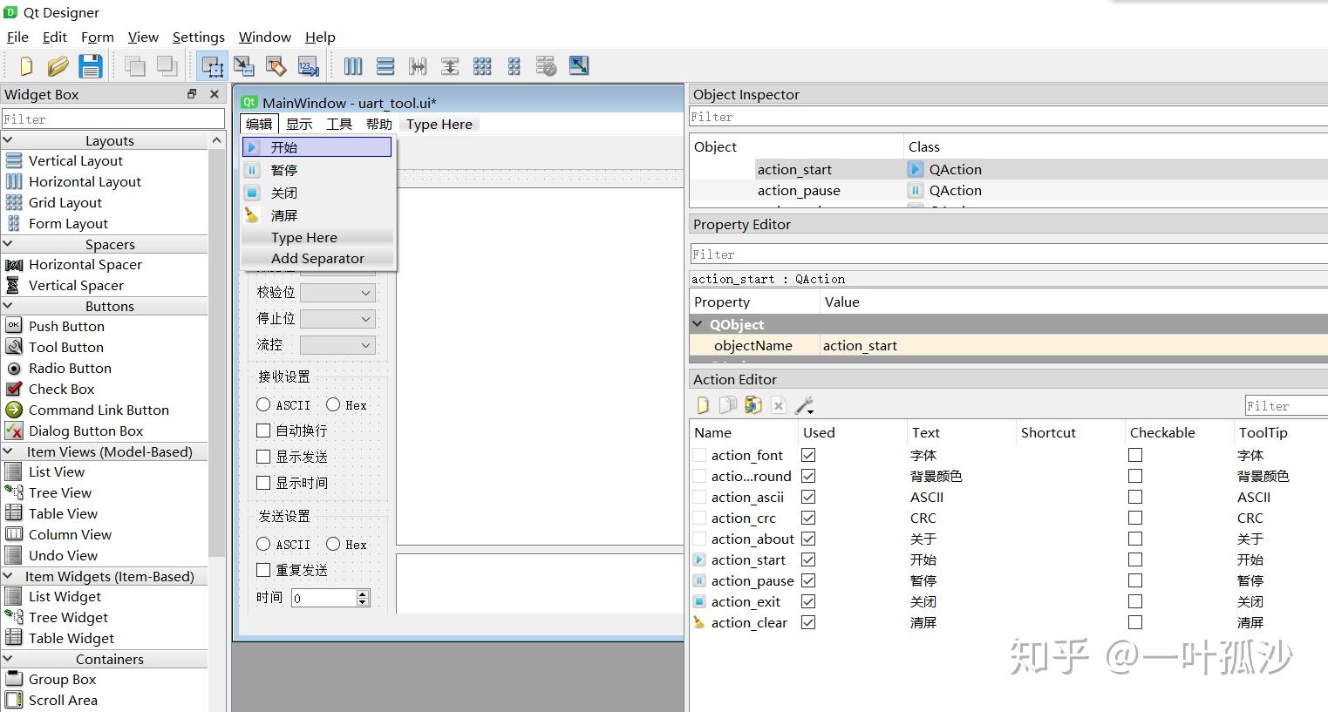Screen dimensions: 1328x712
Task: Tick the 显示时间 checkbox
Action: pos(263,483)
